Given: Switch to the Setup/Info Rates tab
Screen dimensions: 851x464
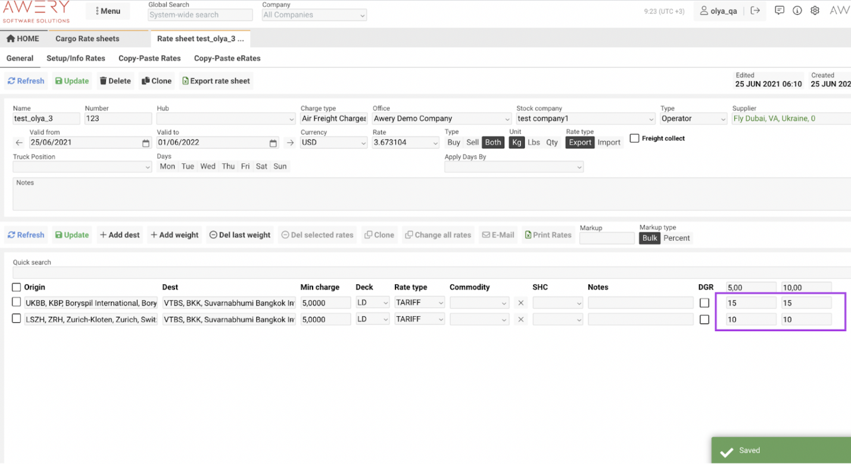Looking at the screenshot, I should point(76,58).
